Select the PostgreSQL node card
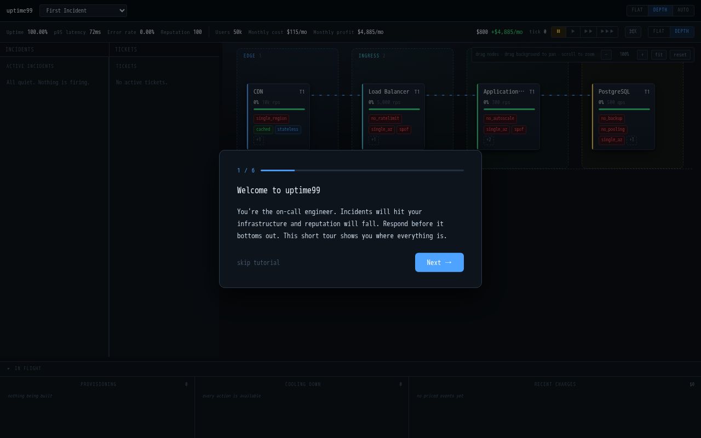 (x=623, y=117)
